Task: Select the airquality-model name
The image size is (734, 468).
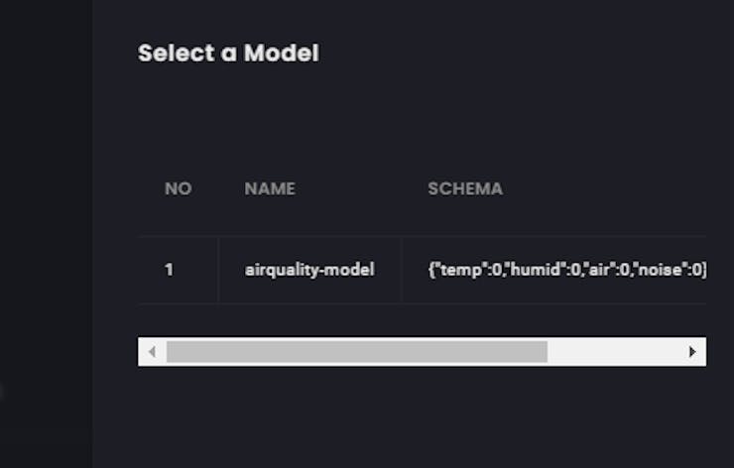Action: point(309,269)
